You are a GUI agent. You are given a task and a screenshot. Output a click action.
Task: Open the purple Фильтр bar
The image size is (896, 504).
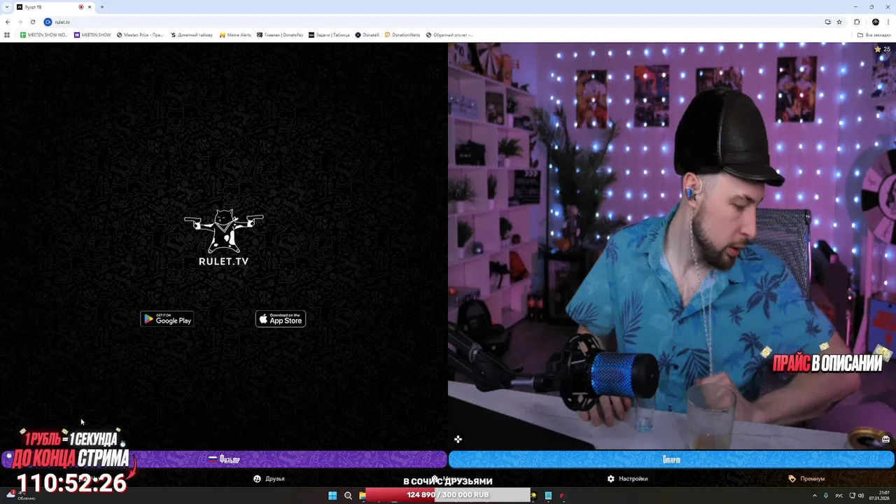[x=224, y=459]
